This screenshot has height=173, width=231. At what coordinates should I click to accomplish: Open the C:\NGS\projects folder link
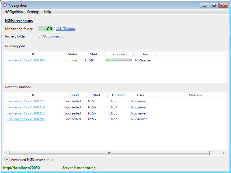point(51,36)
